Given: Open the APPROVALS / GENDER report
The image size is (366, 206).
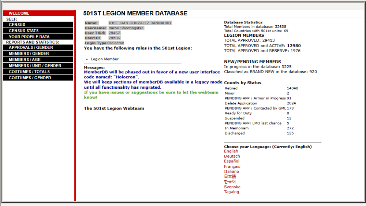Looking at the screenshot, I should [38, 47].
